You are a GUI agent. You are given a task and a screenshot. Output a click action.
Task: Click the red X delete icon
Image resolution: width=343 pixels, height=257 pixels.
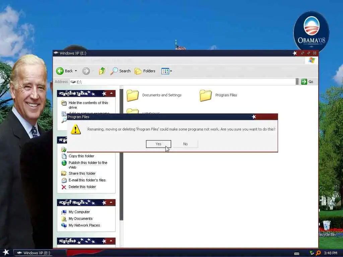pos(64,187)
